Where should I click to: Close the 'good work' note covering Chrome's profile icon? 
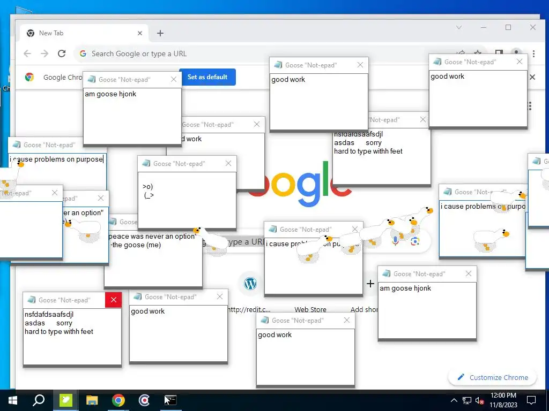(519, 62)
